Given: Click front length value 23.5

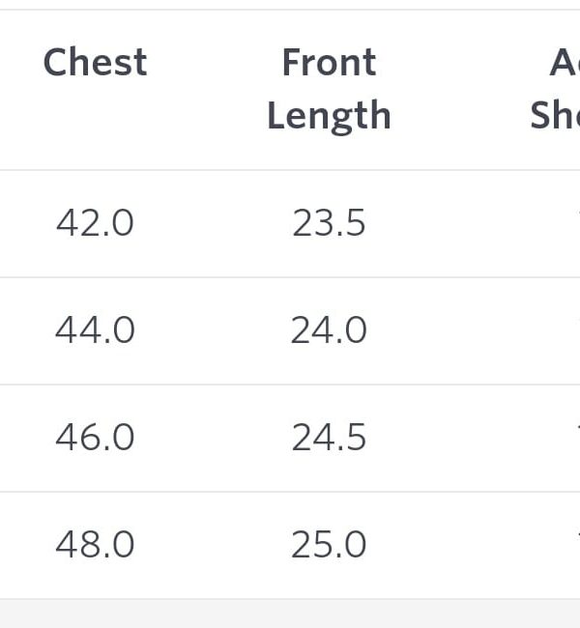Looking at the screenshot, I should (329, 223).
